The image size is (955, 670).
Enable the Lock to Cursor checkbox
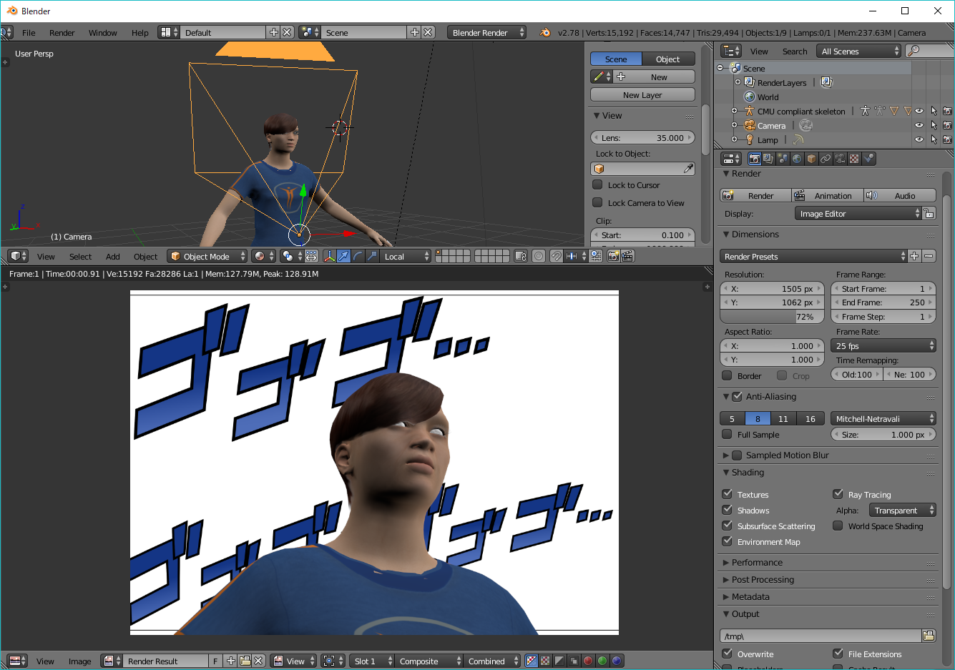(x=597, y=184)
